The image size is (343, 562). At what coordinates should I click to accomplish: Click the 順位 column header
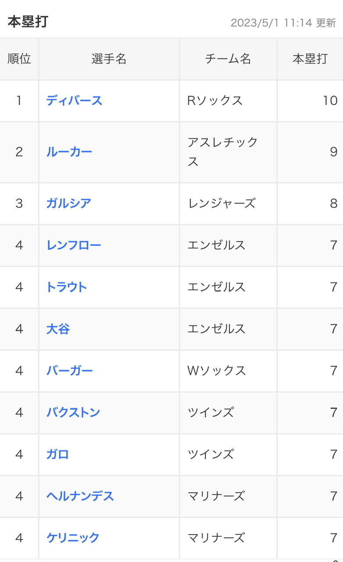[x=19, y=59]
